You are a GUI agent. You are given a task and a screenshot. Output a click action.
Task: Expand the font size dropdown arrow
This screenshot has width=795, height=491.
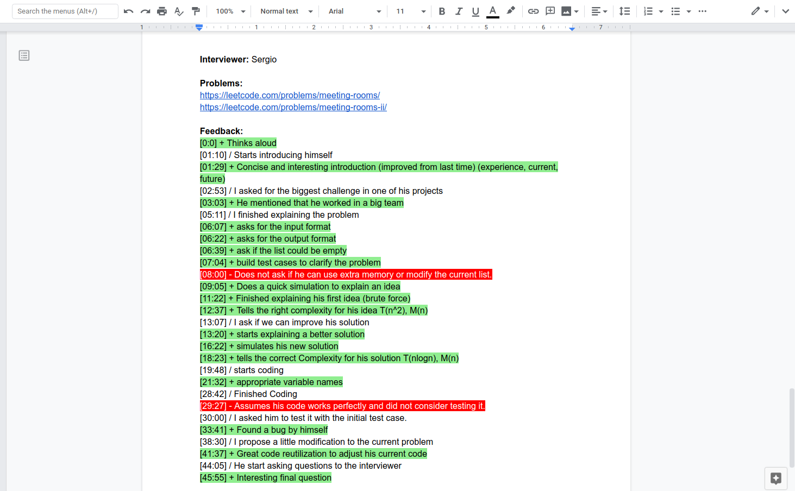click(x=423, y=11)
